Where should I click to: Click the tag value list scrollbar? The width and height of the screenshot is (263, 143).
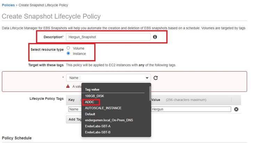(150, 94)
